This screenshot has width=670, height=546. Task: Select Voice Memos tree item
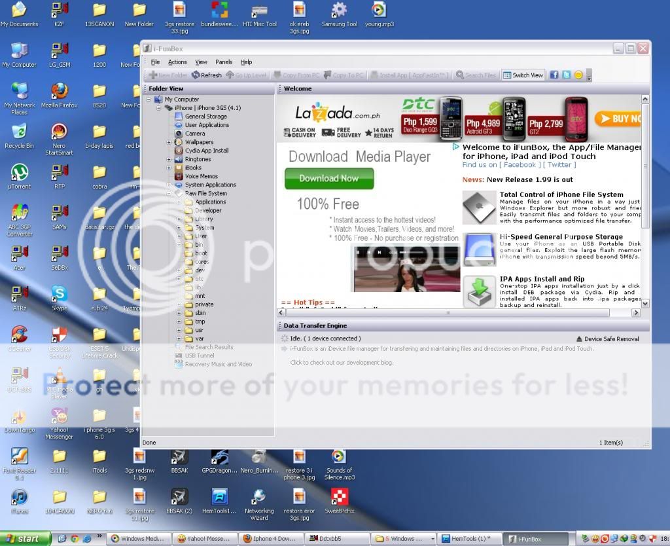tap(202, 176)
